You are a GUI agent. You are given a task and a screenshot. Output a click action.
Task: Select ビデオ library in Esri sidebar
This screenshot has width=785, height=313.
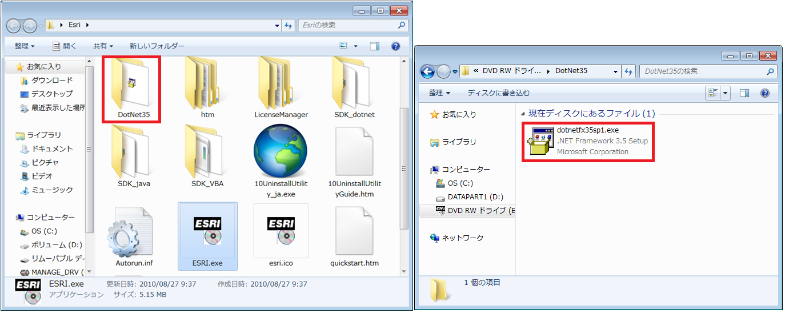(36, 176)
